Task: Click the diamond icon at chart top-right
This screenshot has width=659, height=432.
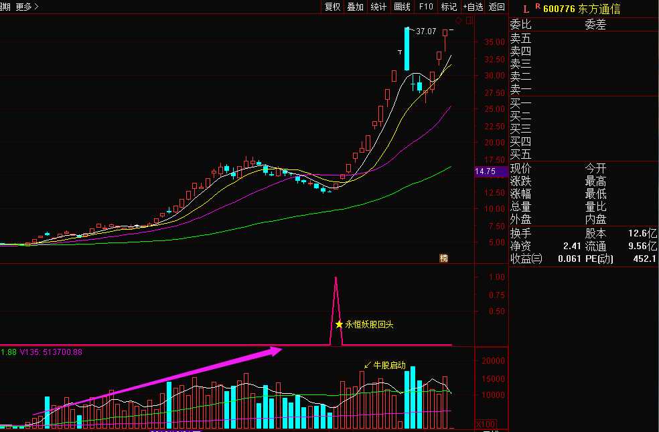Action: 459,21
